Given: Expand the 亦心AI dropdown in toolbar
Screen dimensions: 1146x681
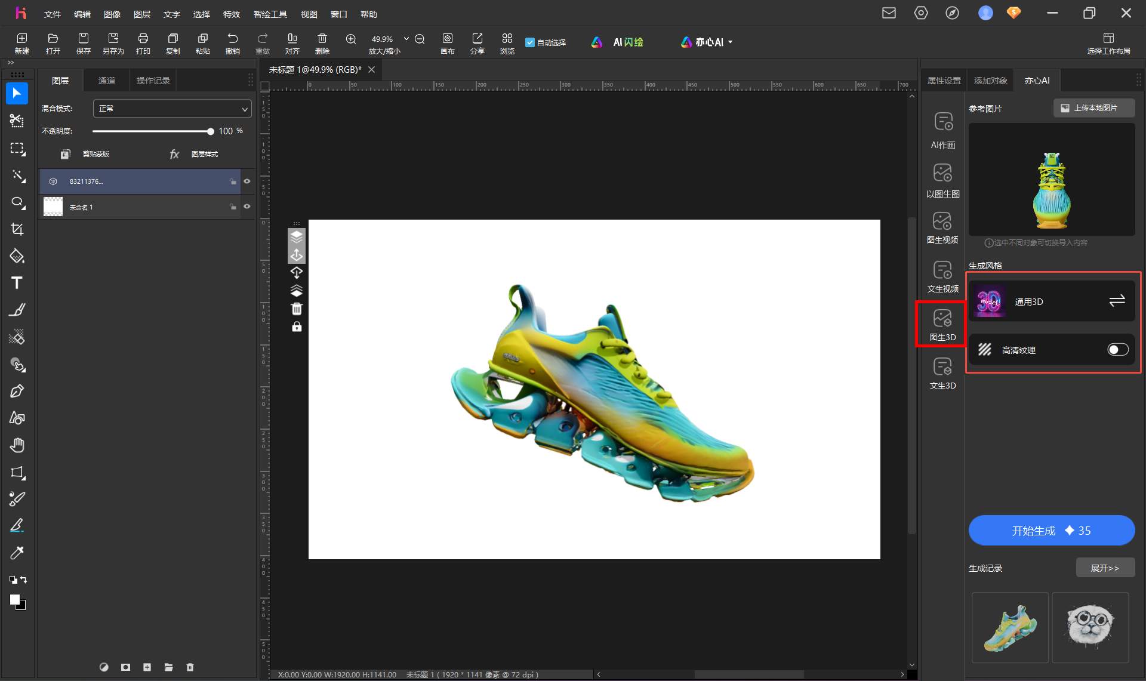Looking at the screenshot, I should (x=730, y=42).
